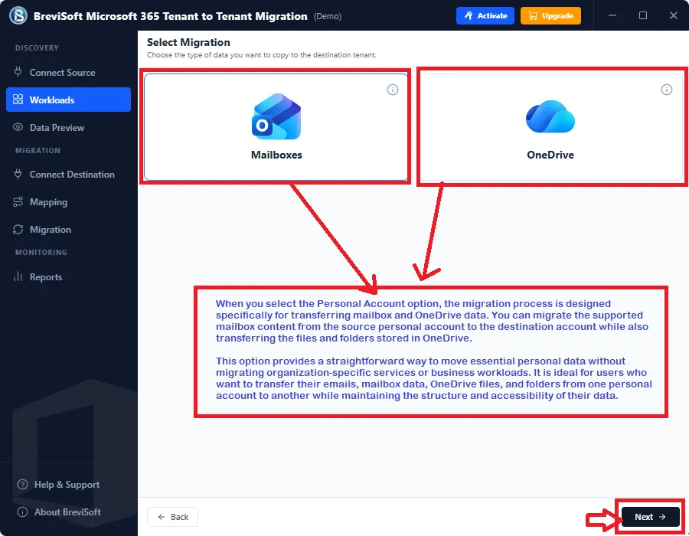Proceed with the Next button

click(x=650, y=517)
